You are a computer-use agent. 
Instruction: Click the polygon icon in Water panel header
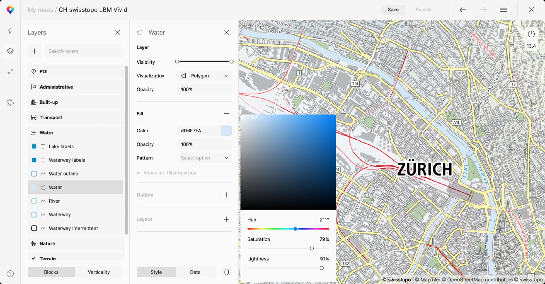point(139,32)
